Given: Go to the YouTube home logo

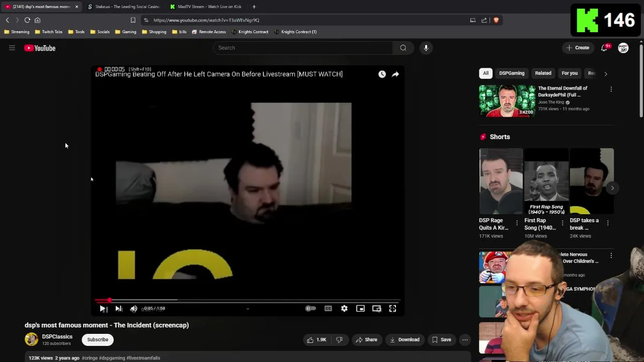Looking at the screenshot, I should tap(40, 48).
